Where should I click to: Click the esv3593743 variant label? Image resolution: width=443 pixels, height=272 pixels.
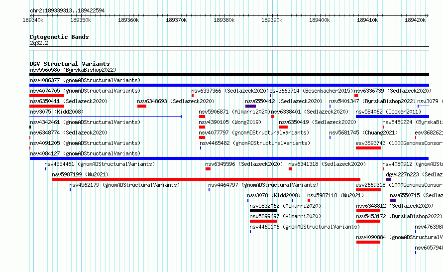coord(399,143)
